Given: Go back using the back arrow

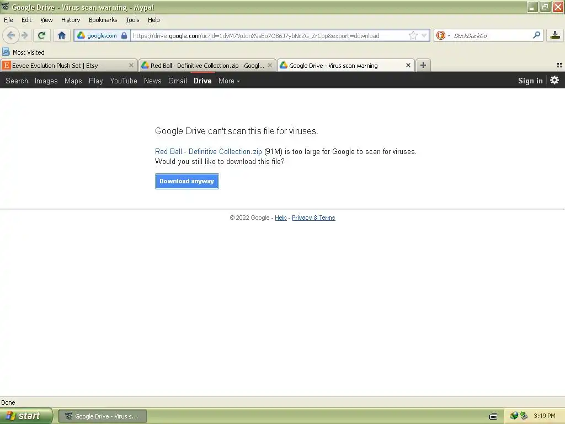Looking at the screenshot, I should 11,35.
